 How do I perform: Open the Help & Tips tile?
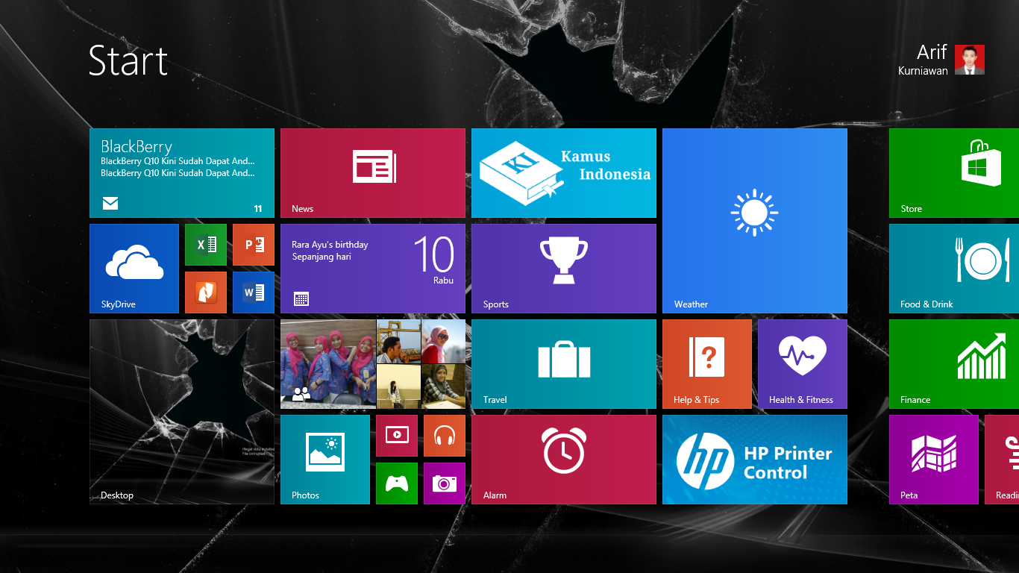point(707,364)
